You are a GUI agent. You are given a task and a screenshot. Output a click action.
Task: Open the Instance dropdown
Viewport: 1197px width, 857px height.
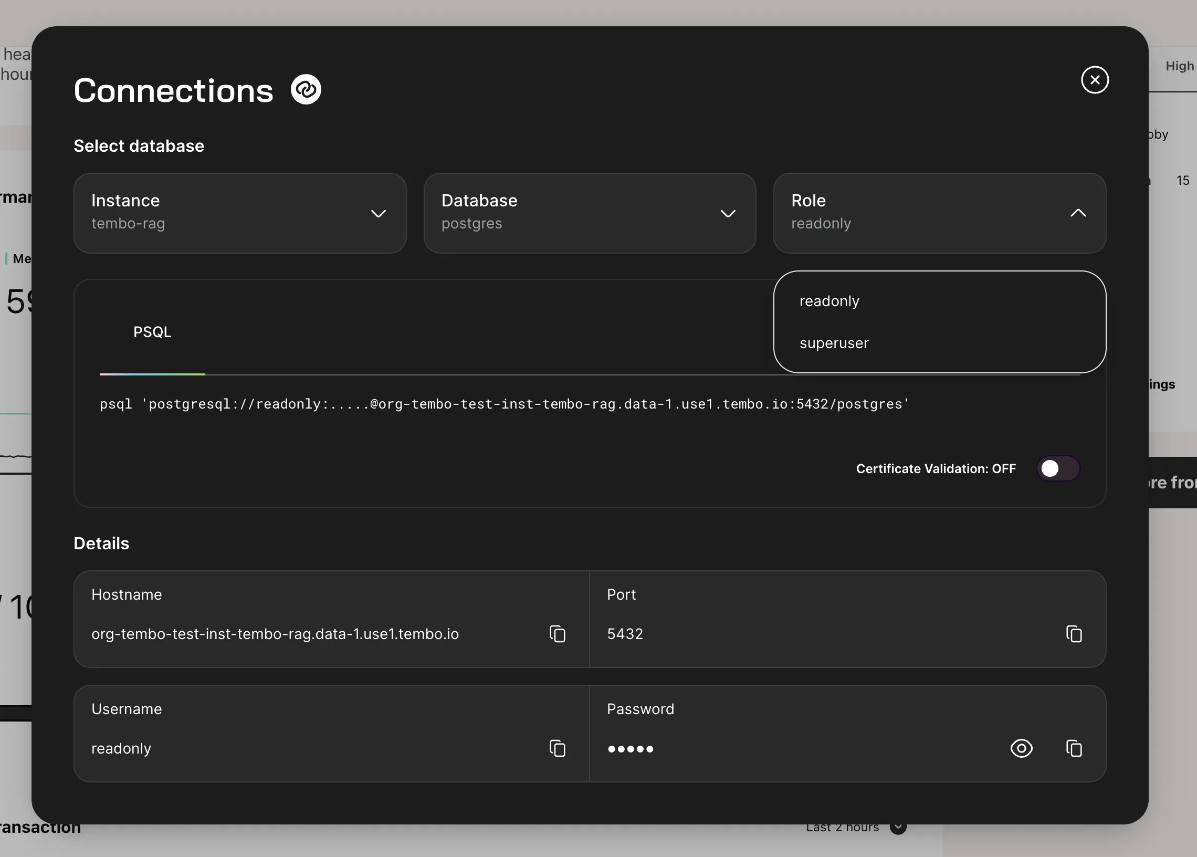pos(240,213)
